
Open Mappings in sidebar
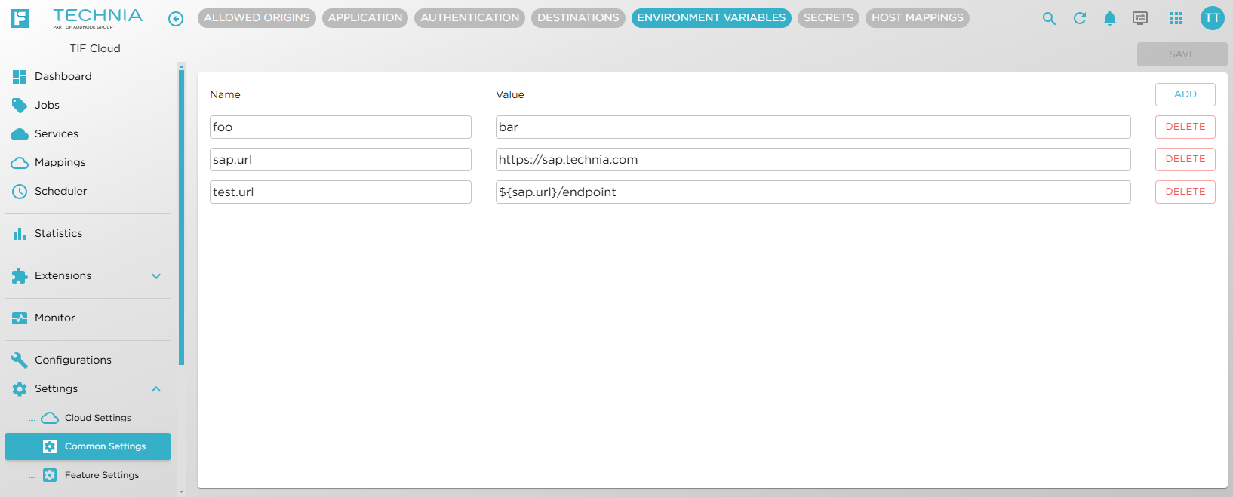(x=88, y=162)
